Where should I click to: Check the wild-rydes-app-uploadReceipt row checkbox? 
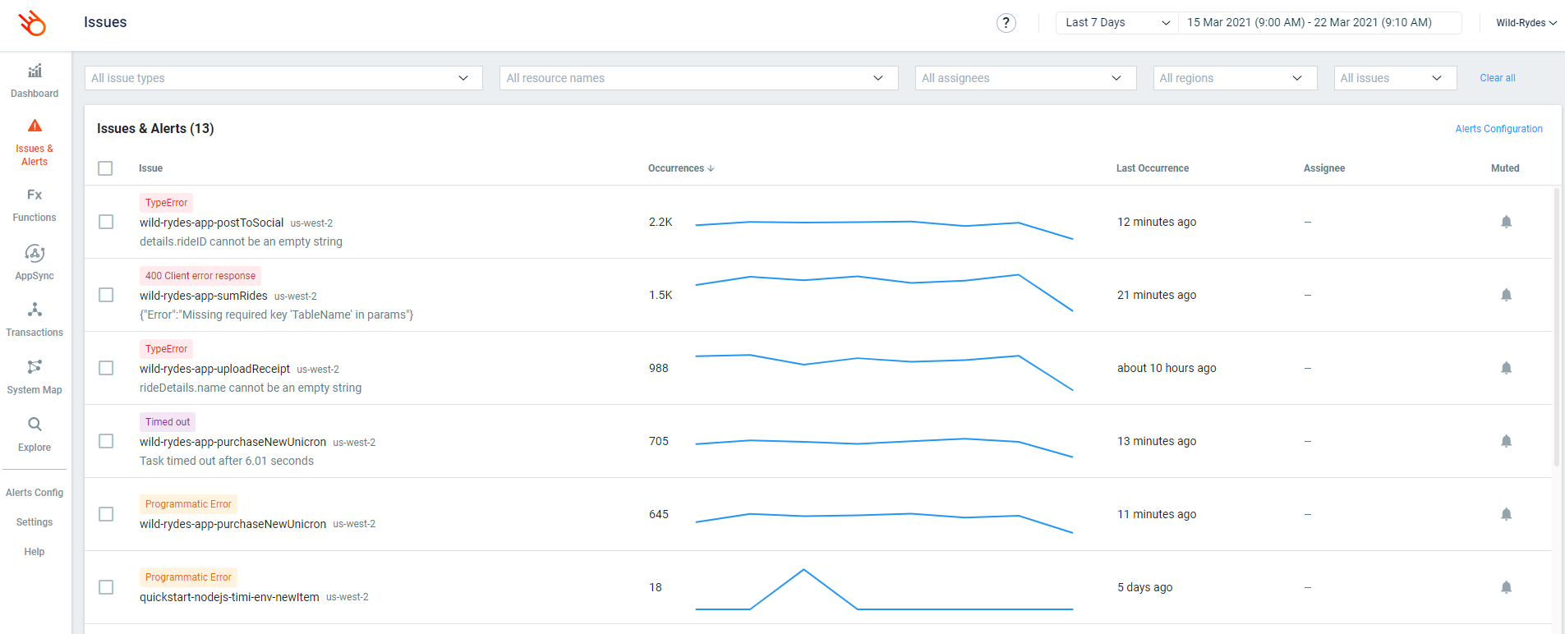tap(106, 368)
